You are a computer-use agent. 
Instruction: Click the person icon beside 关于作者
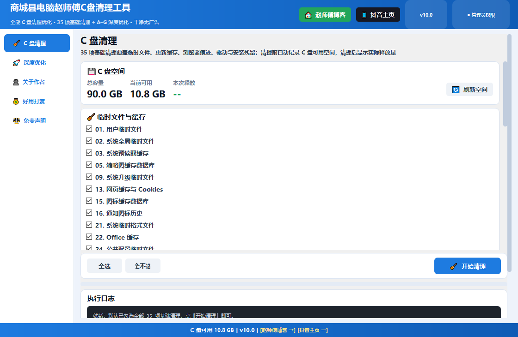(x=16, y=82)
